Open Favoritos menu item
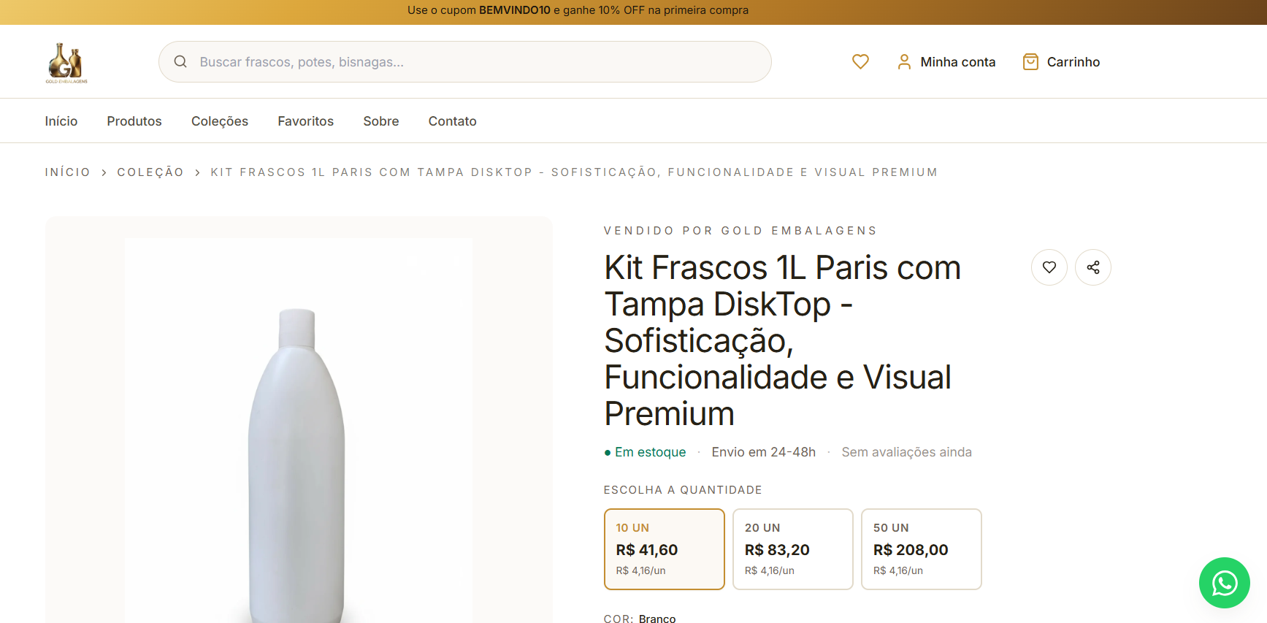The height and width of the screenshot is (623, 1267). pyautogui.click(x=305, y=121)
